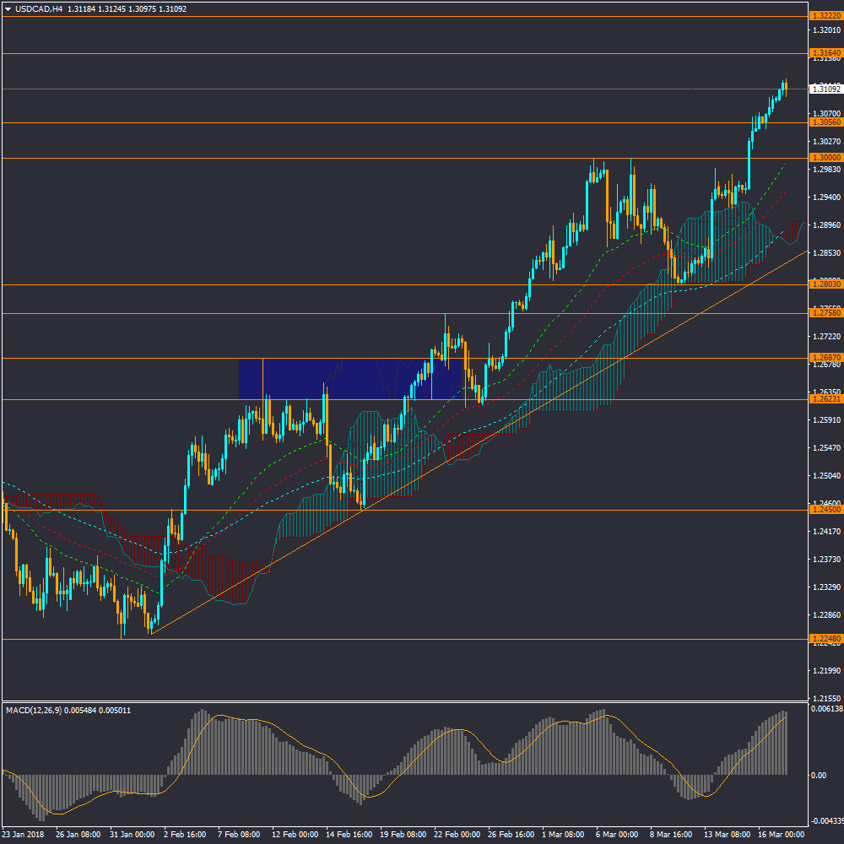Select the 1.30000 price level label
The image size is (844, 844).
(x=824, y=158)
